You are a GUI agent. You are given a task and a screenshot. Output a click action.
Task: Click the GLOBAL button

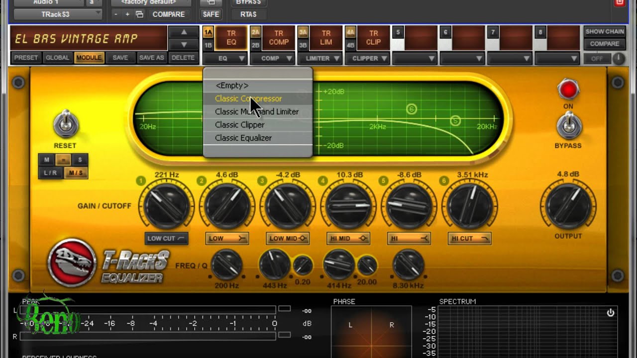point(58,58)
